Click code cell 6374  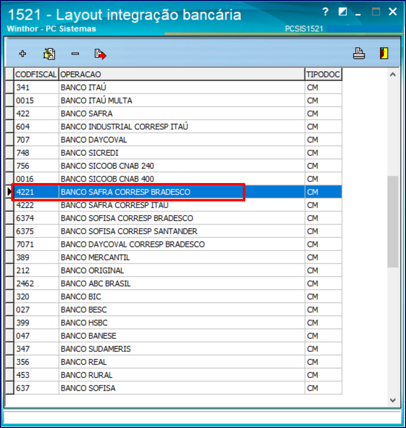36,218
